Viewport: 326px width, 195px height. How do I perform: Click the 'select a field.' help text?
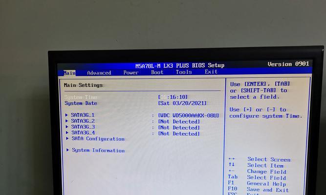point(255,97)
